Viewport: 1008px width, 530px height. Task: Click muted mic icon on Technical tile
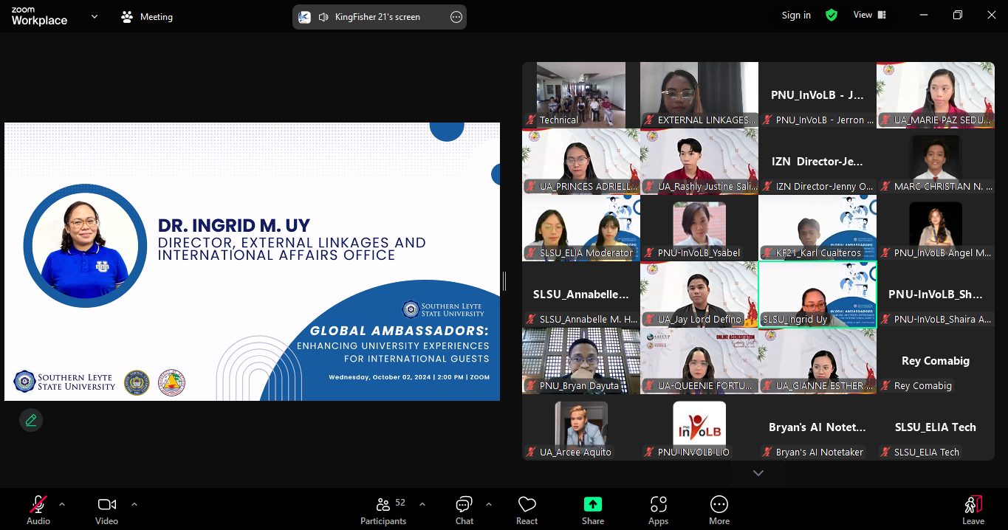(x=531, y=120)
